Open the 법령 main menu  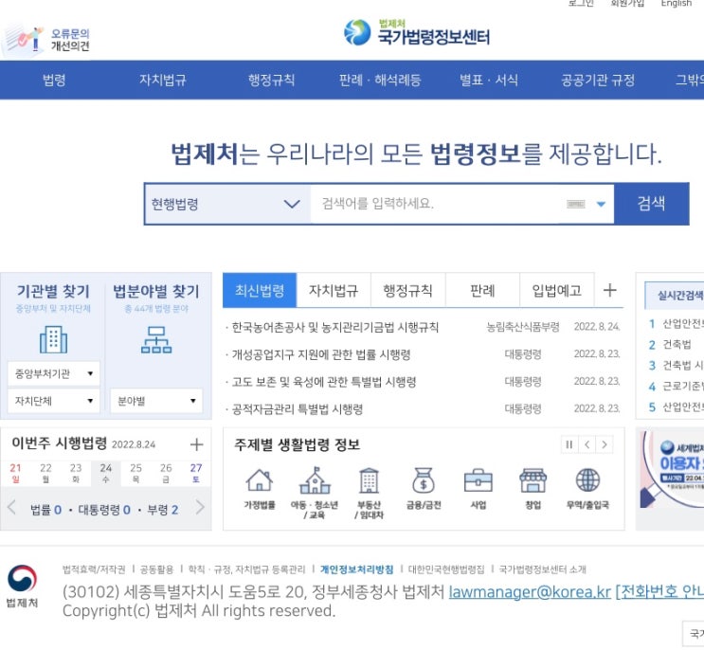[x=54, y=80]
